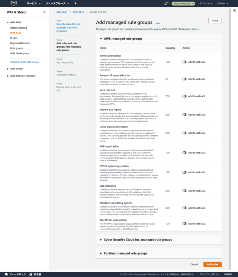Toggle Linux operating system rule group
The image size is (238, 277).
click(184, 133)
